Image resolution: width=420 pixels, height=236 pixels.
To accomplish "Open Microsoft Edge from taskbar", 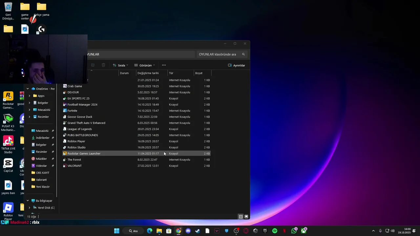I will pyautogui.click(x=150, y=231).
